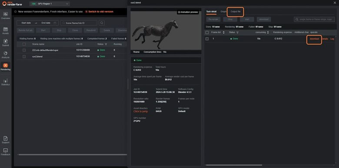The width and height of the screenshot is (339, 168).
Task: Open the calendar icon in date range
Action: click(x=55, y=23)
